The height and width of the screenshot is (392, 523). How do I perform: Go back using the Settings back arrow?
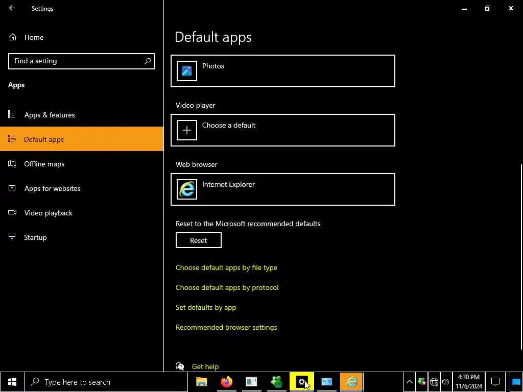click(x=12, y=8)
